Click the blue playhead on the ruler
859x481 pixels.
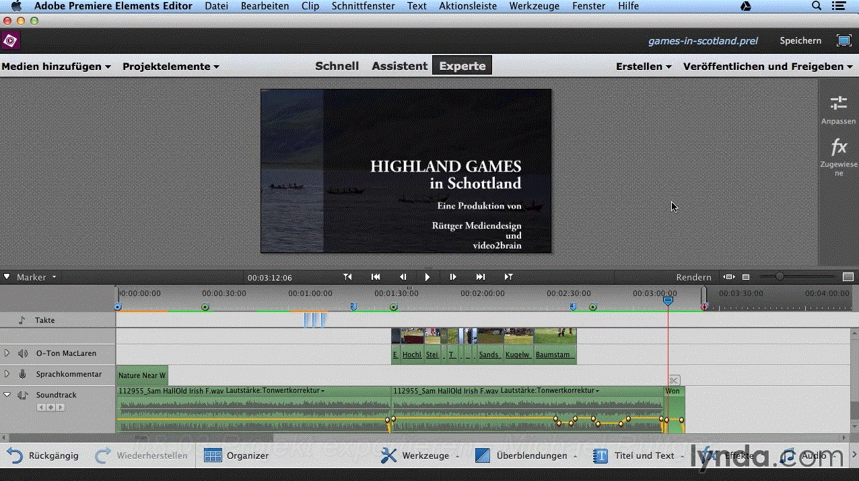(668, 301)
